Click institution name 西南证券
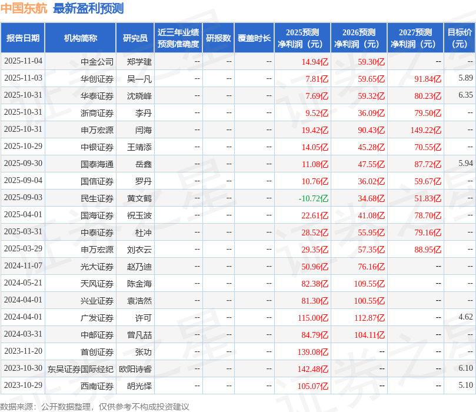Screen dimensions: 476x412 point(97,386)
